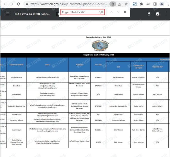Click the CONTACT PERSON column header

[16, 65]
